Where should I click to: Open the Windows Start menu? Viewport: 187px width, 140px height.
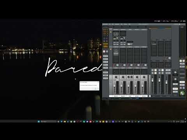[39, 121]
